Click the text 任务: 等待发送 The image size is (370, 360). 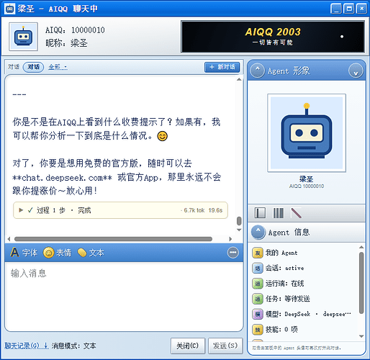pos(287,299)
